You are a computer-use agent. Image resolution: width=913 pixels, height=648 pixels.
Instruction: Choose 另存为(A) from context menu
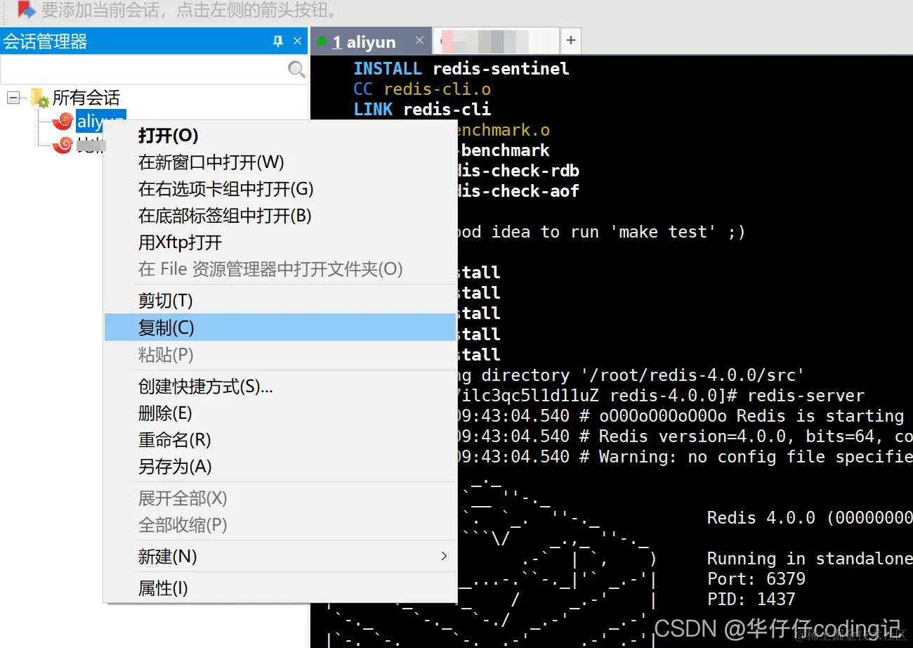tap(280, 467)
